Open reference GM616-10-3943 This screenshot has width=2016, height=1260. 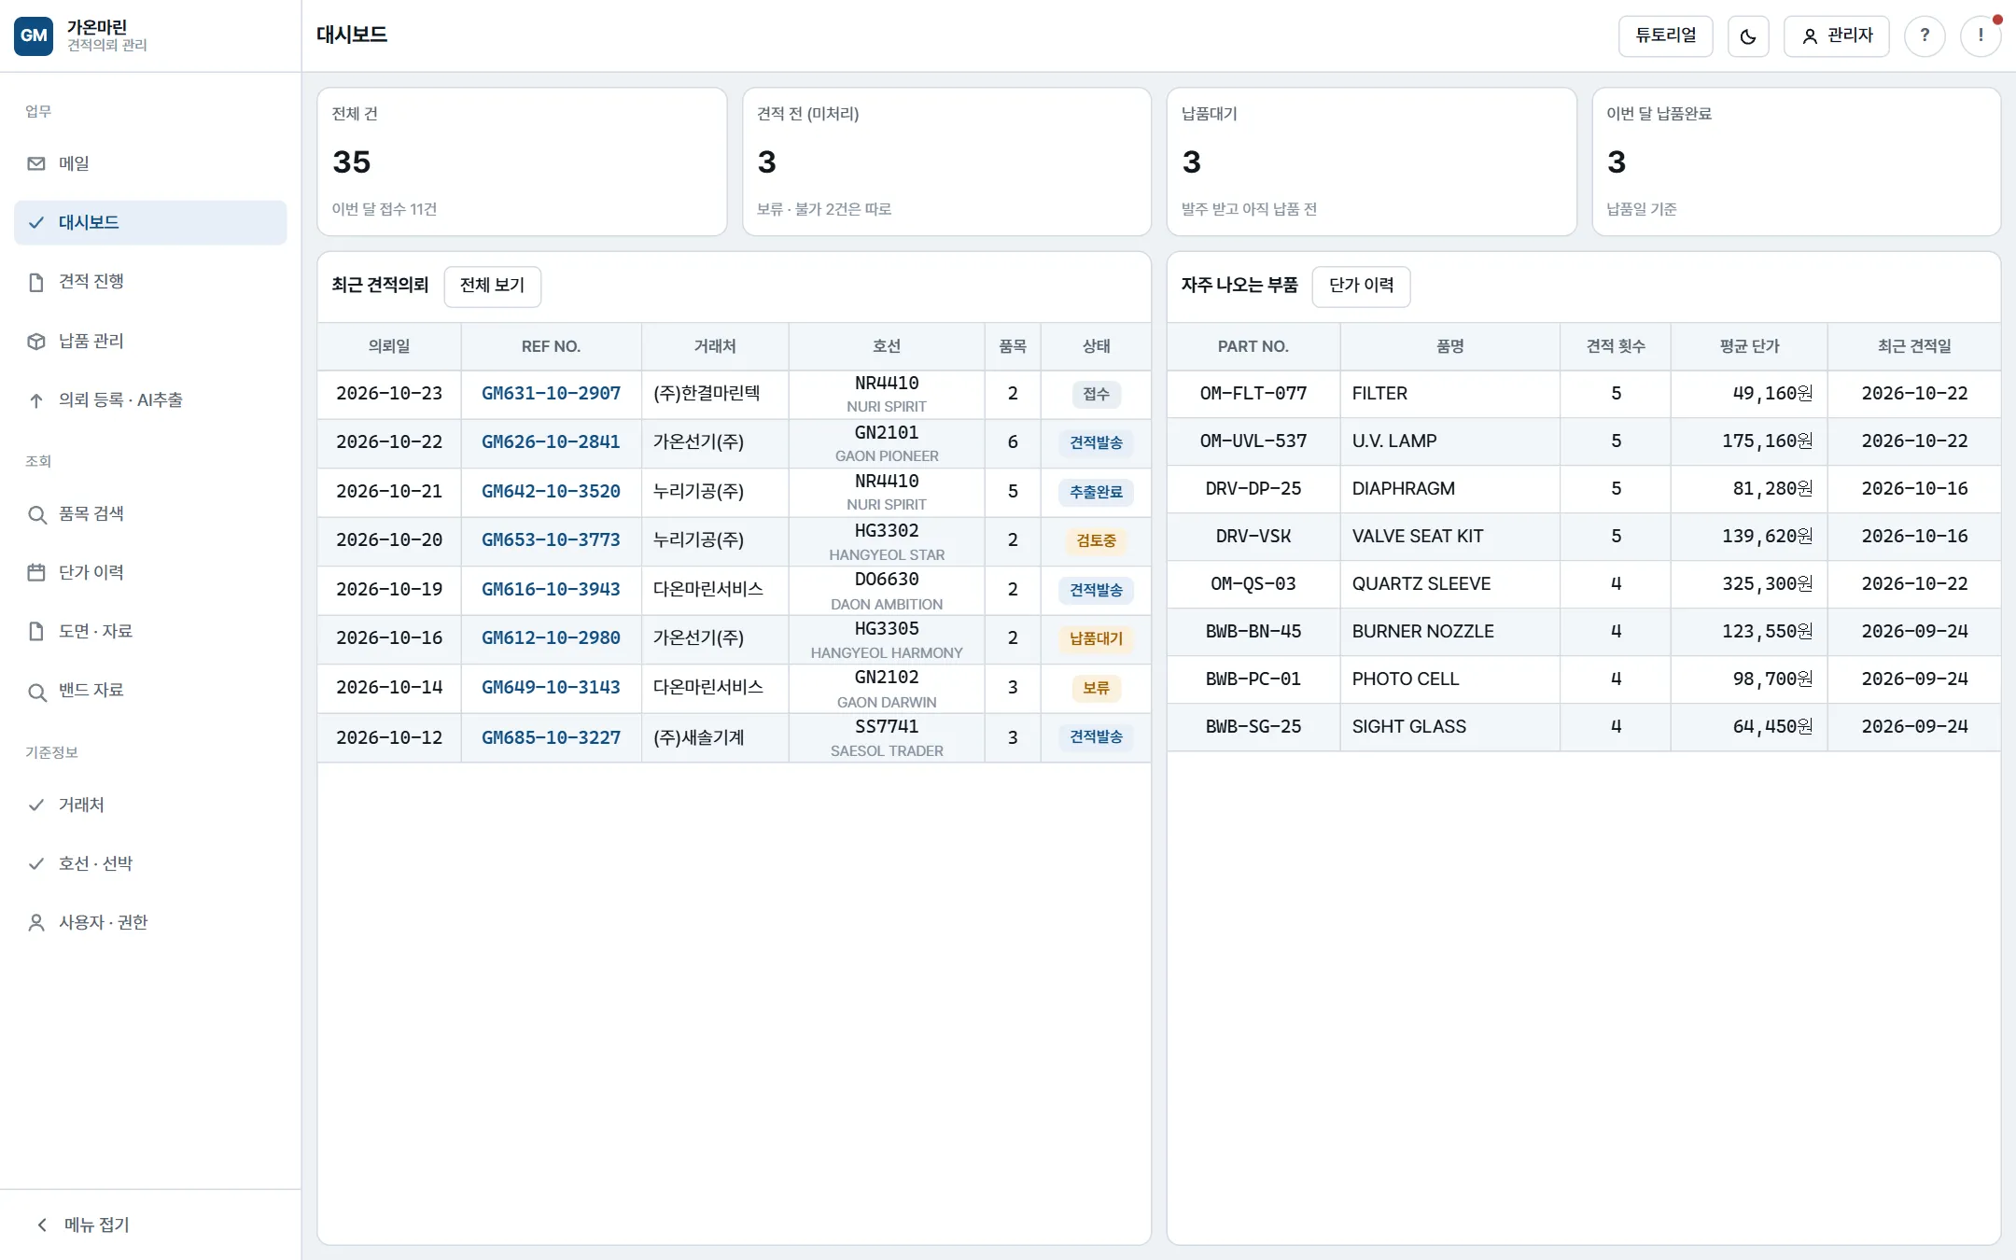551,590
